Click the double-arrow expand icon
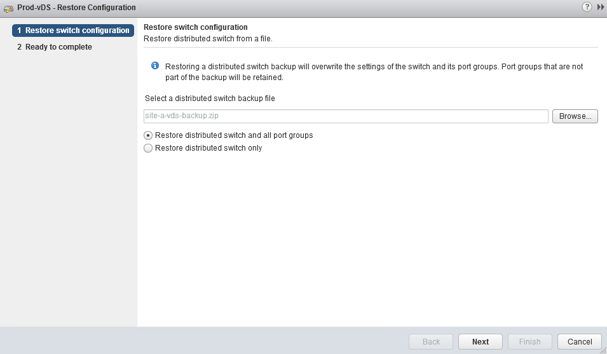607x354 pixels. point(600,7)
